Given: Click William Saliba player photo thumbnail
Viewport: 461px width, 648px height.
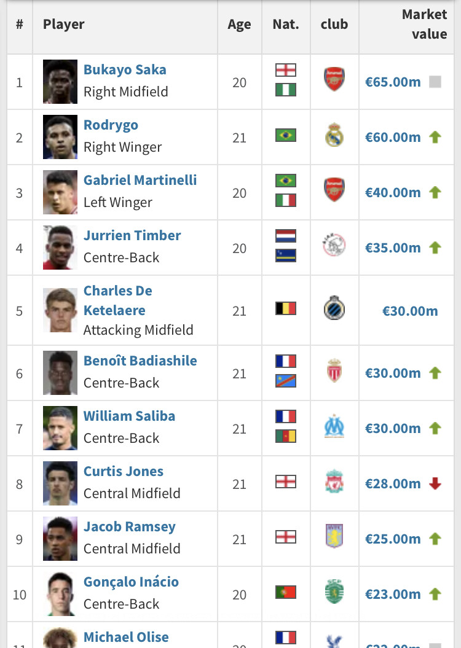Looking at the screenshot, I should 60,428.
